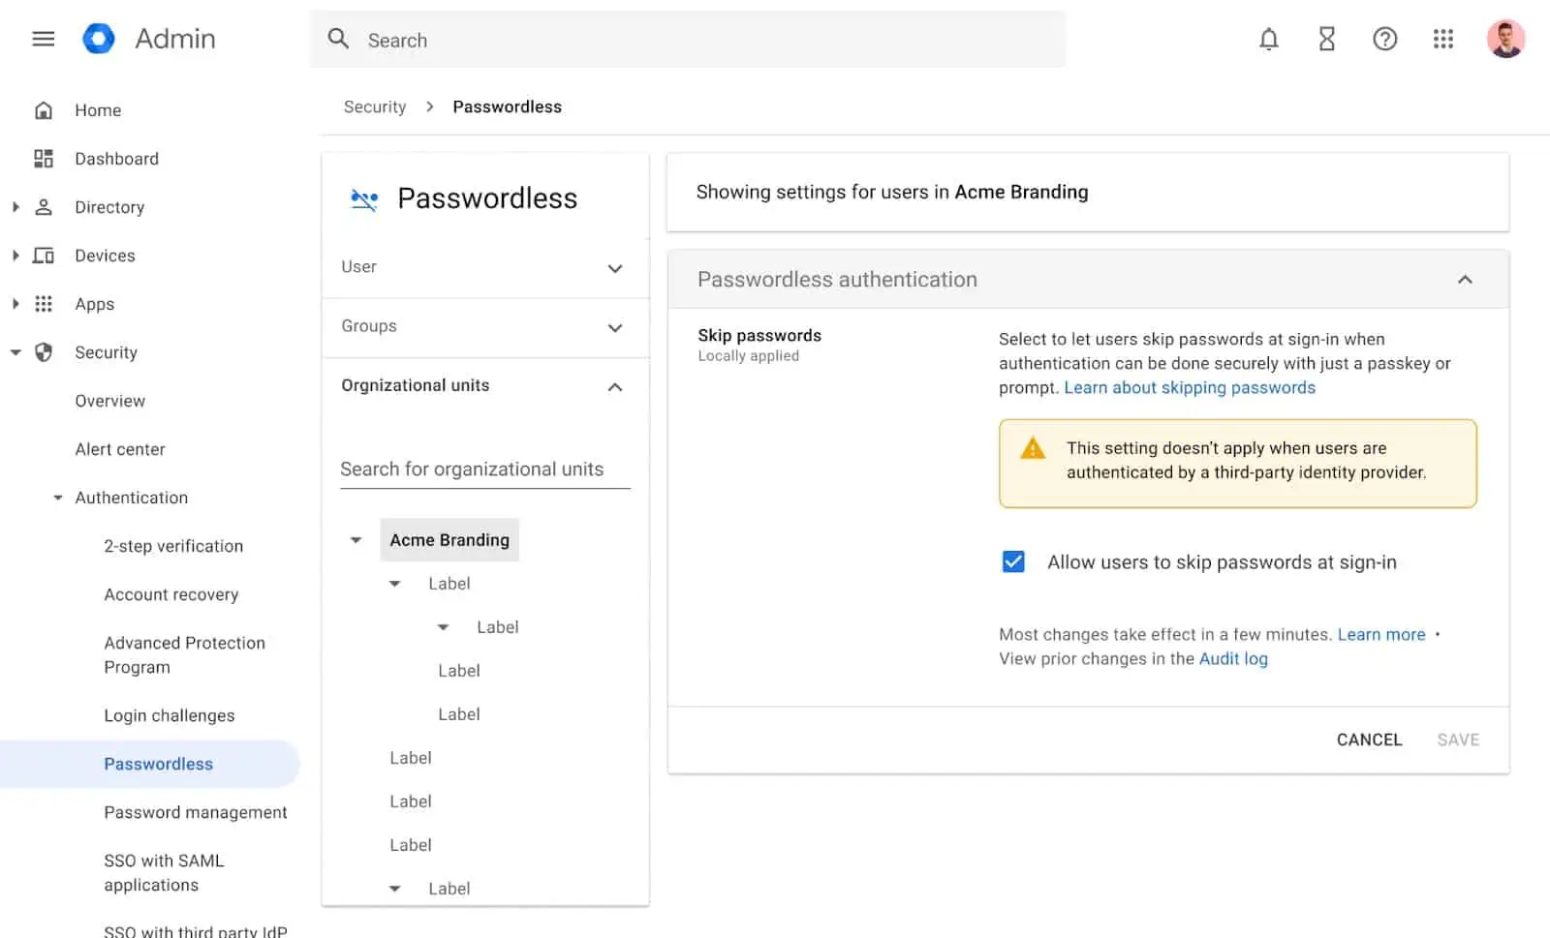Image resolution: width=1550 pixels, height=938 pixels.
Task: Click the CANCEL button
Action: pos(1369,740)
